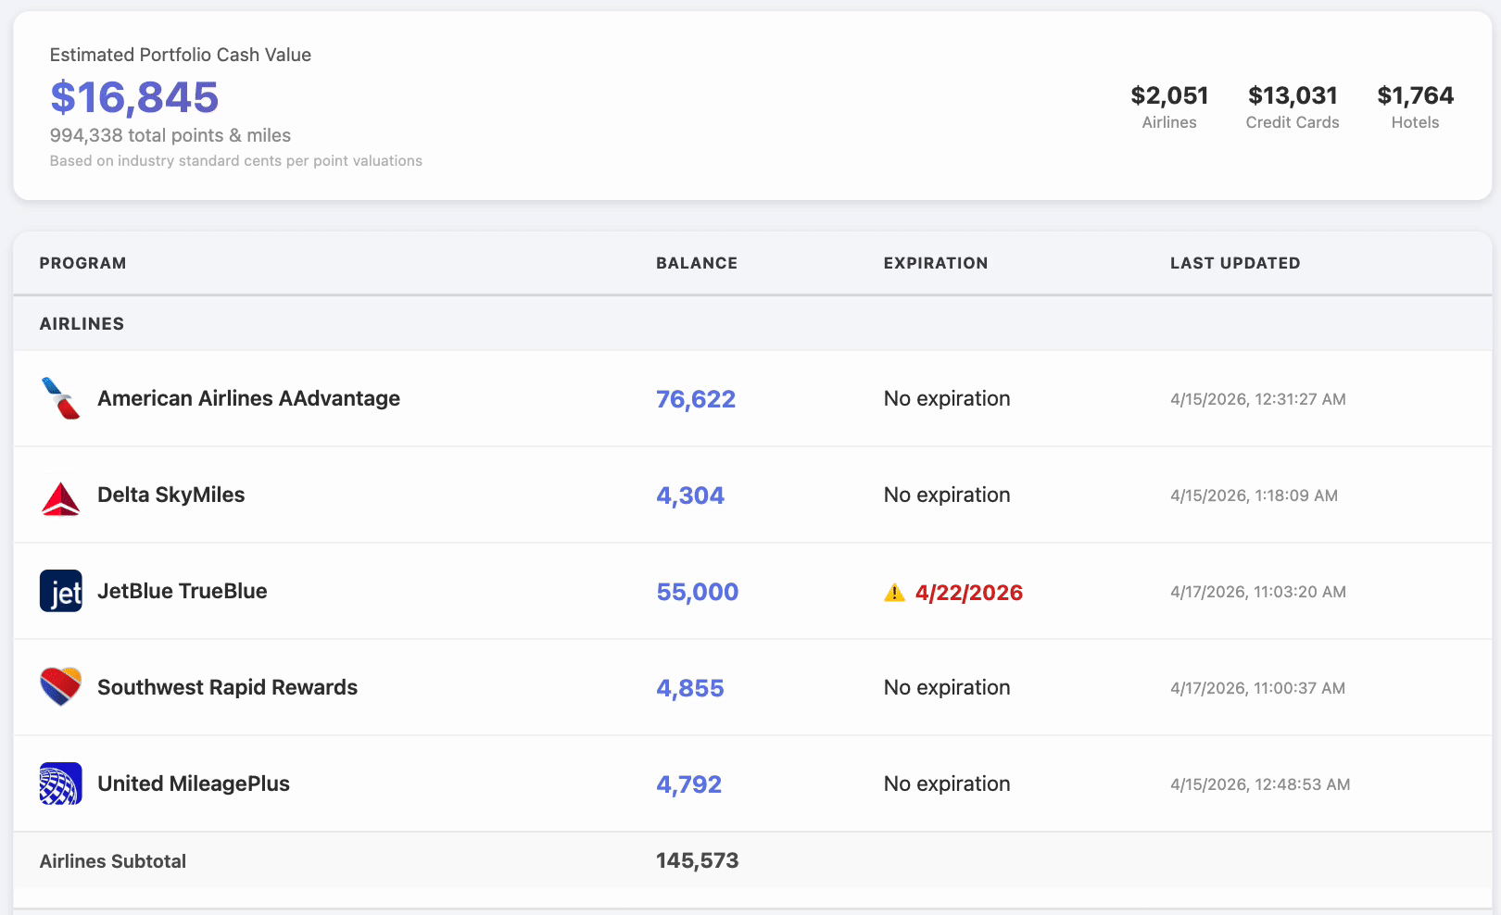Click the 4/17/2026, 11:03:20 AM timestamp
This screenshot has width=1501, height=915.
(x=1258, y=592)
